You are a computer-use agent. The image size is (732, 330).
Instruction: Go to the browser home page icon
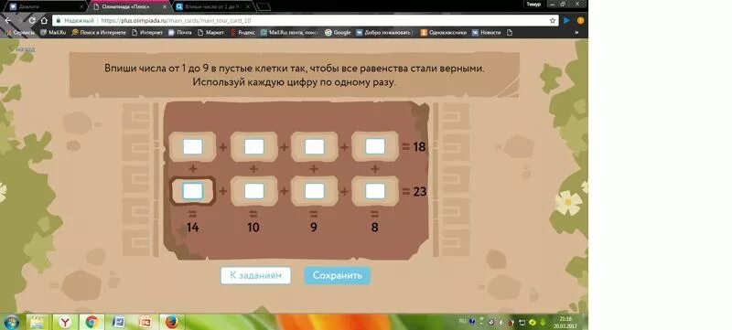[x=44, y=20]
